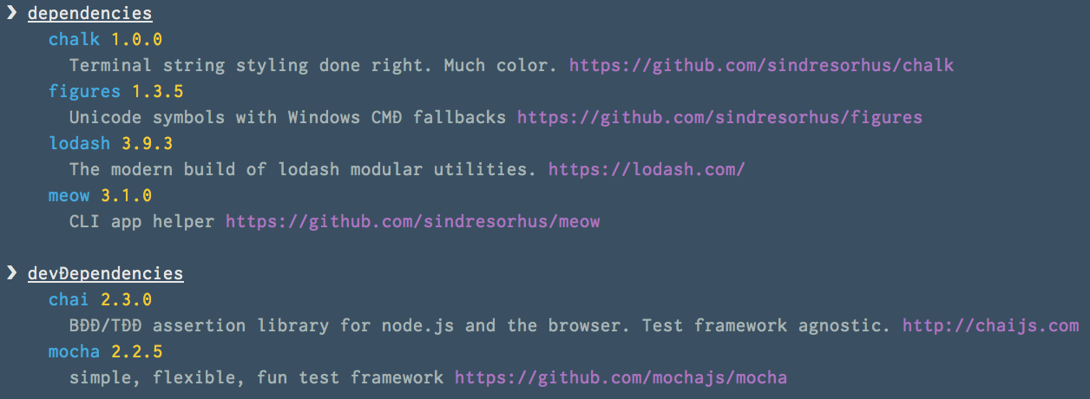
Task: Click the mocha package name
Action: [x=74, y=351]
